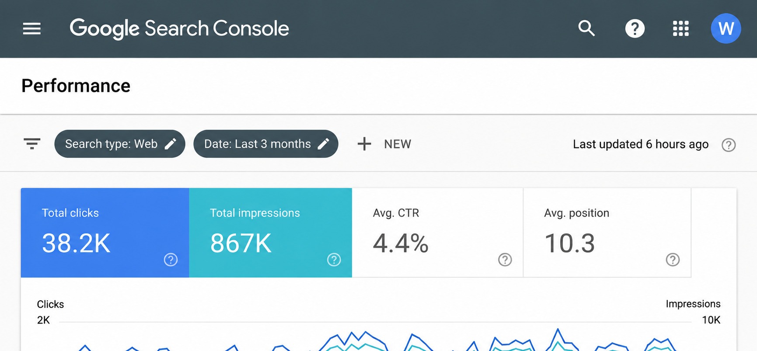Screen dimensions: 757x351
Task: Enable the Avg. position metric card
Action: [x=607, y=233]
